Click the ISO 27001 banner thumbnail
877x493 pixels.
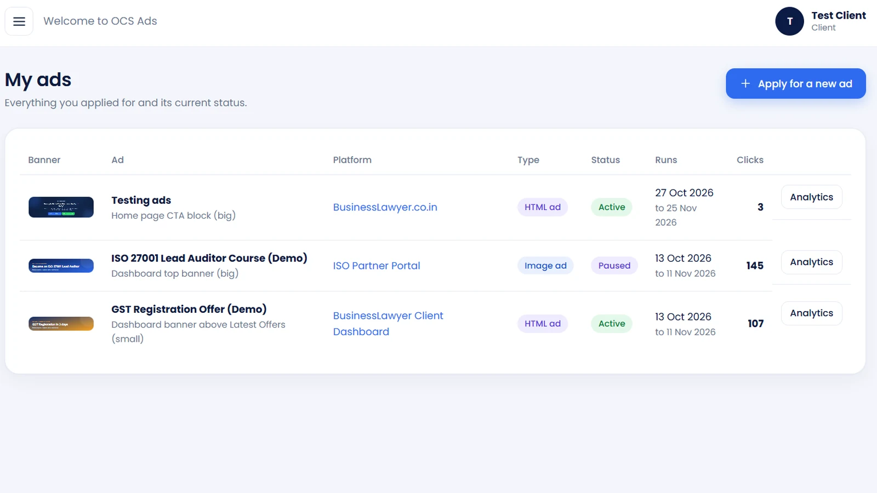point(61,266)
